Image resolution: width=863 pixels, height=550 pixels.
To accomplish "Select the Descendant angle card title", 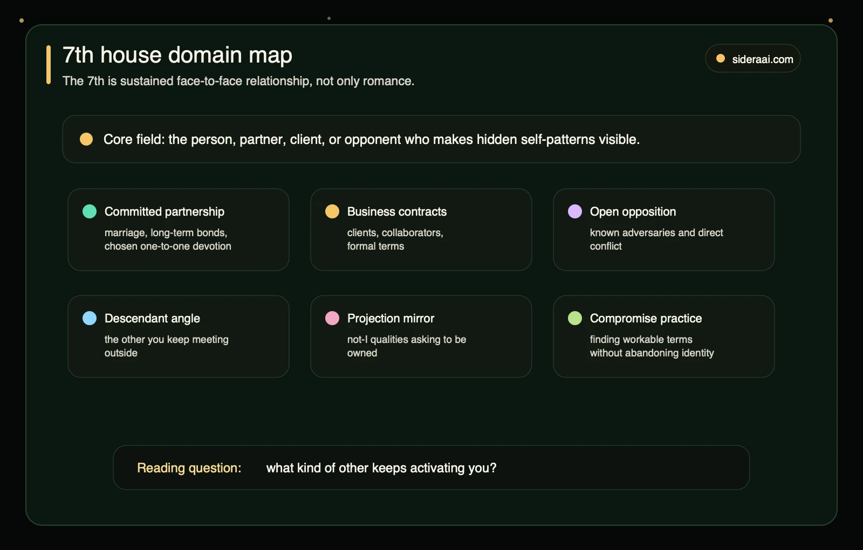I will point(152,318).
